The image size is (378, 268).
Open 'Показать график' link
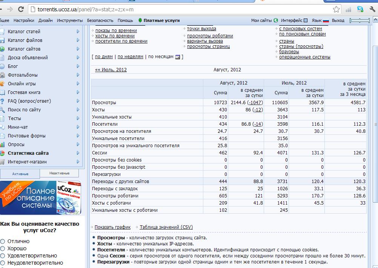pos(112,227)
